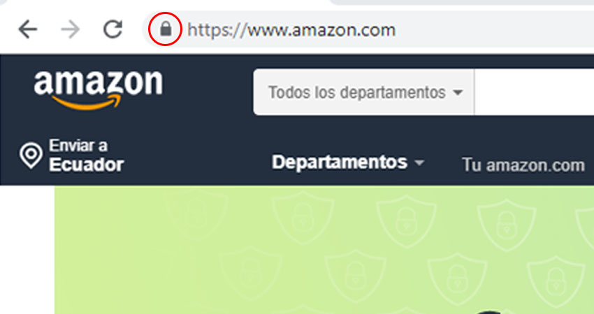Click the Amazon logo
594x314 pixels.
click(x=99, y=90)
